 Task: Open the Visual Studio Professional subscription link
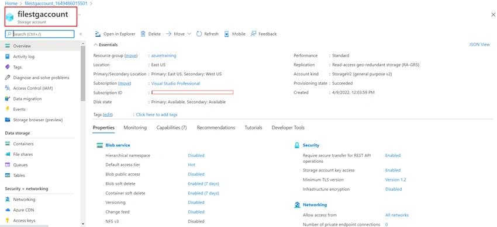(175, 83)
